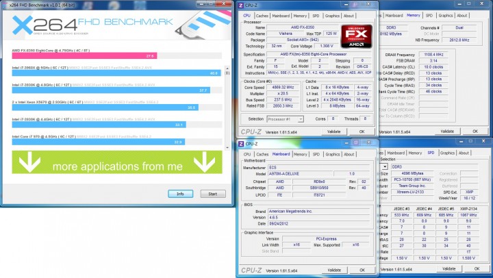The height and width of the screenshot is (278, 493).
Task: Click the Multiplier value 'x 20.5'
Action: point(283,94)
